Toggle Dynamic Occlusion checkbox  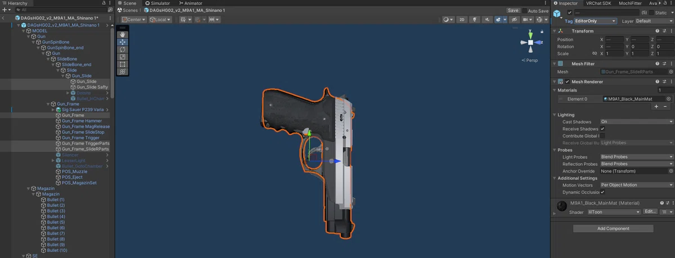tap(602, 192)
